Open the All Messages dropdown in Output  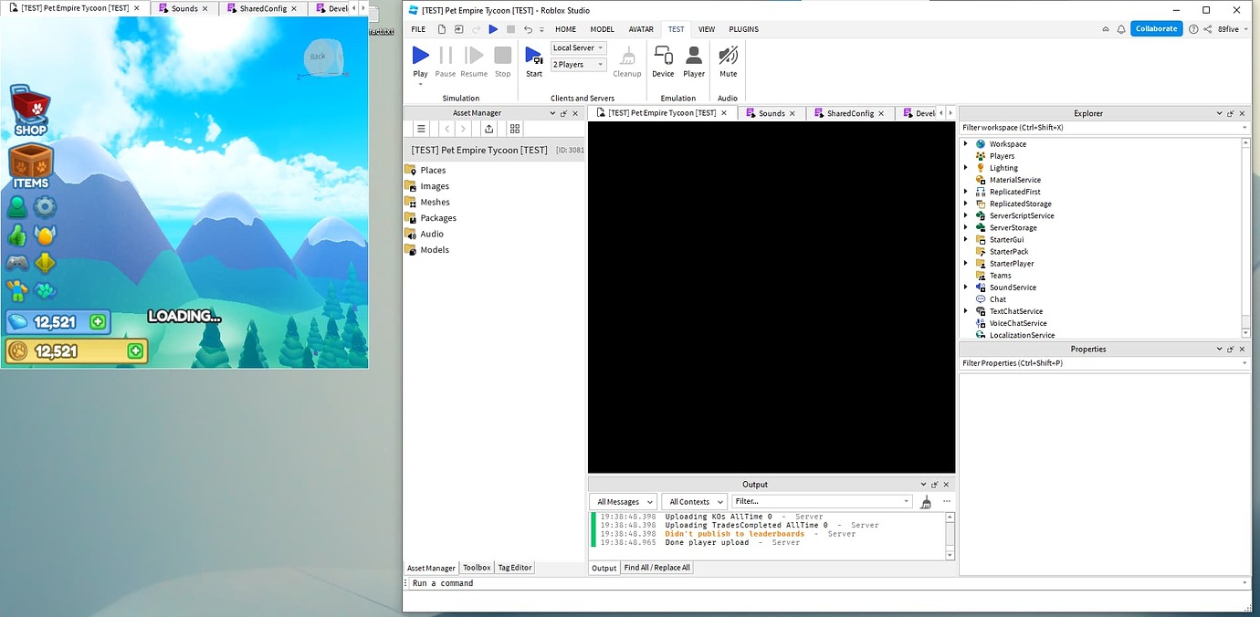click(x=624, y=501)
